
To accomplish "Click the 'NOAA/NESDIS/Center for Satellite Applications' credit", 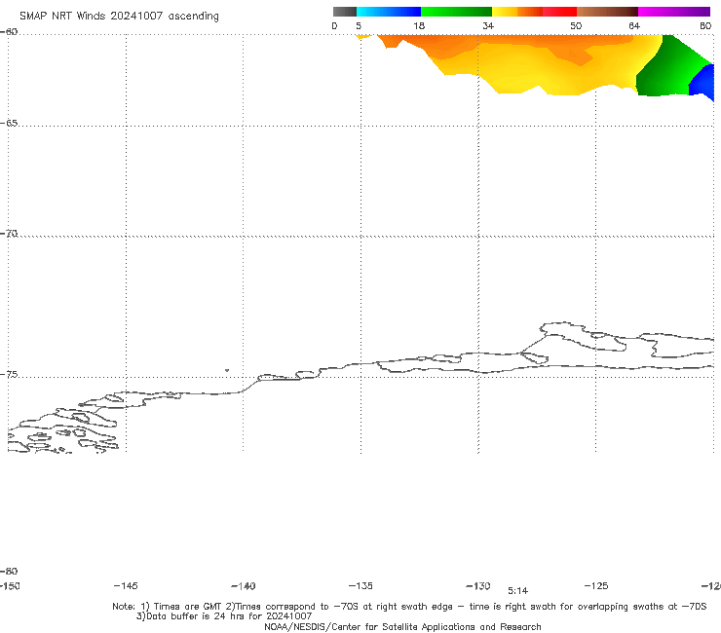I will click(402, 627).
